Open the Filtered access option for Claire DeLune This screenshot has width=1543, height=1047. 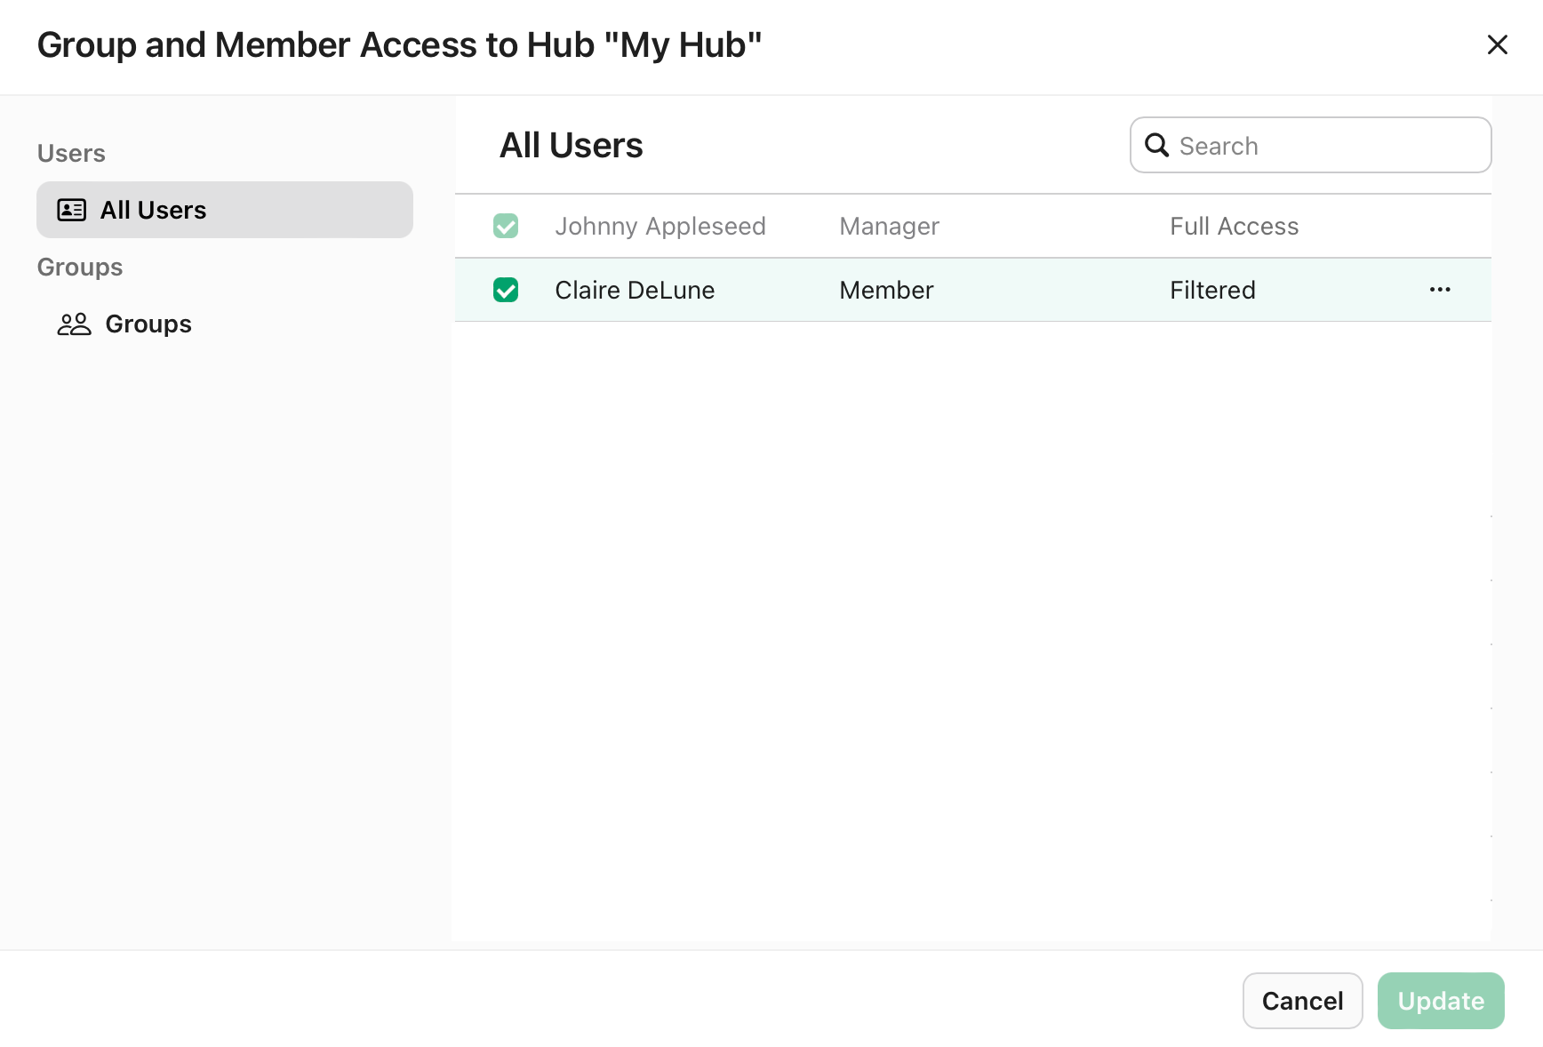tap(1212, 290)
